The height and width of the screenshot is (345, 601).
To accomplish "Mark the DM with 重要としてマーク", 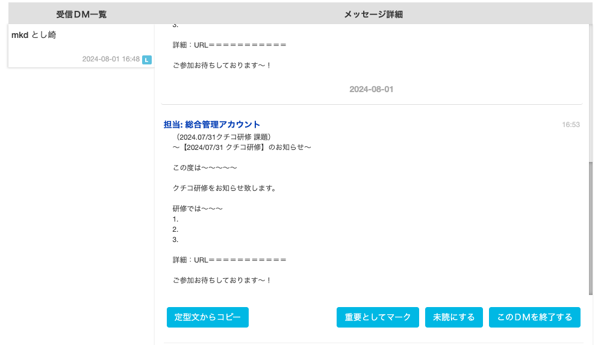I will [378, 317].
